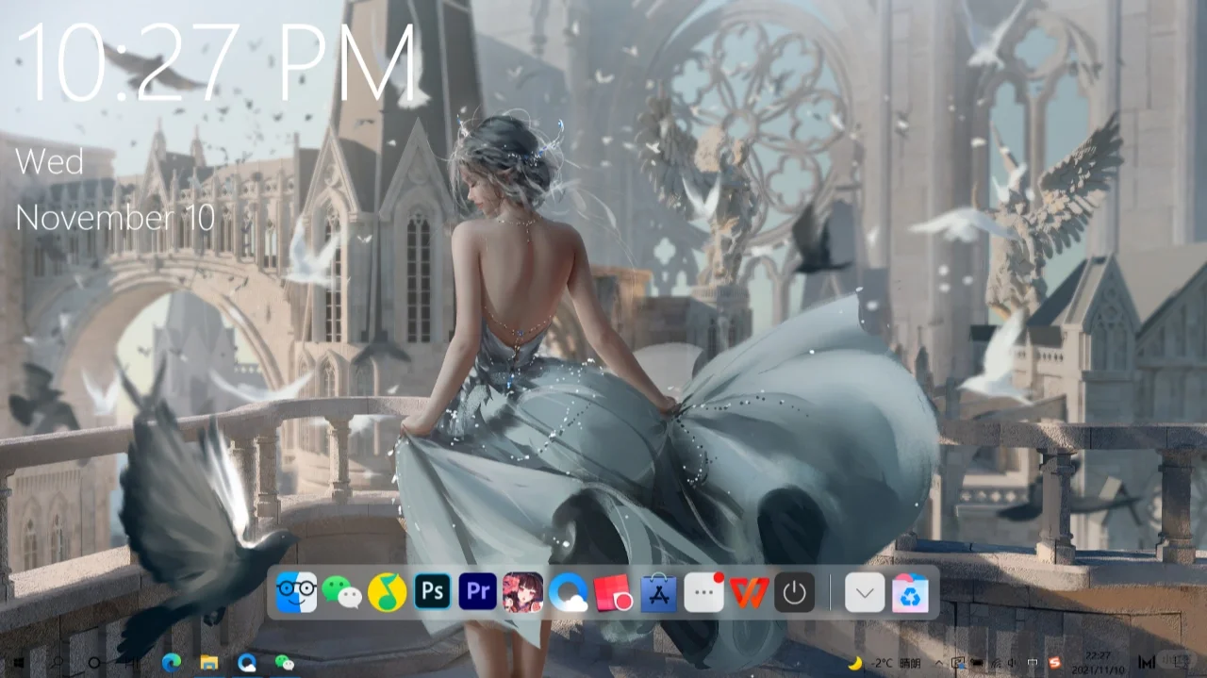Open the weather widget showing -2°C
Screen dimensions: 1207x678
pyautogui.click(x=884, y=663)
